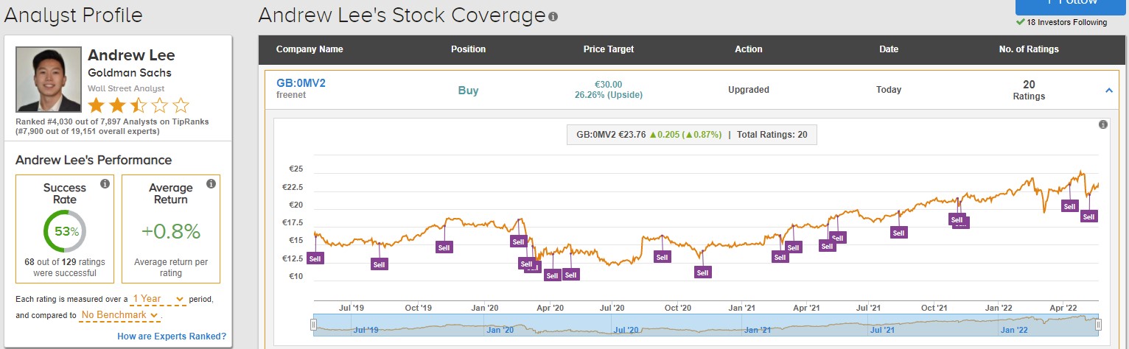Open Andrew Lee's profile photo
Image resolution: width=1129 pixels, height=349 pixels.
[48, 79]
